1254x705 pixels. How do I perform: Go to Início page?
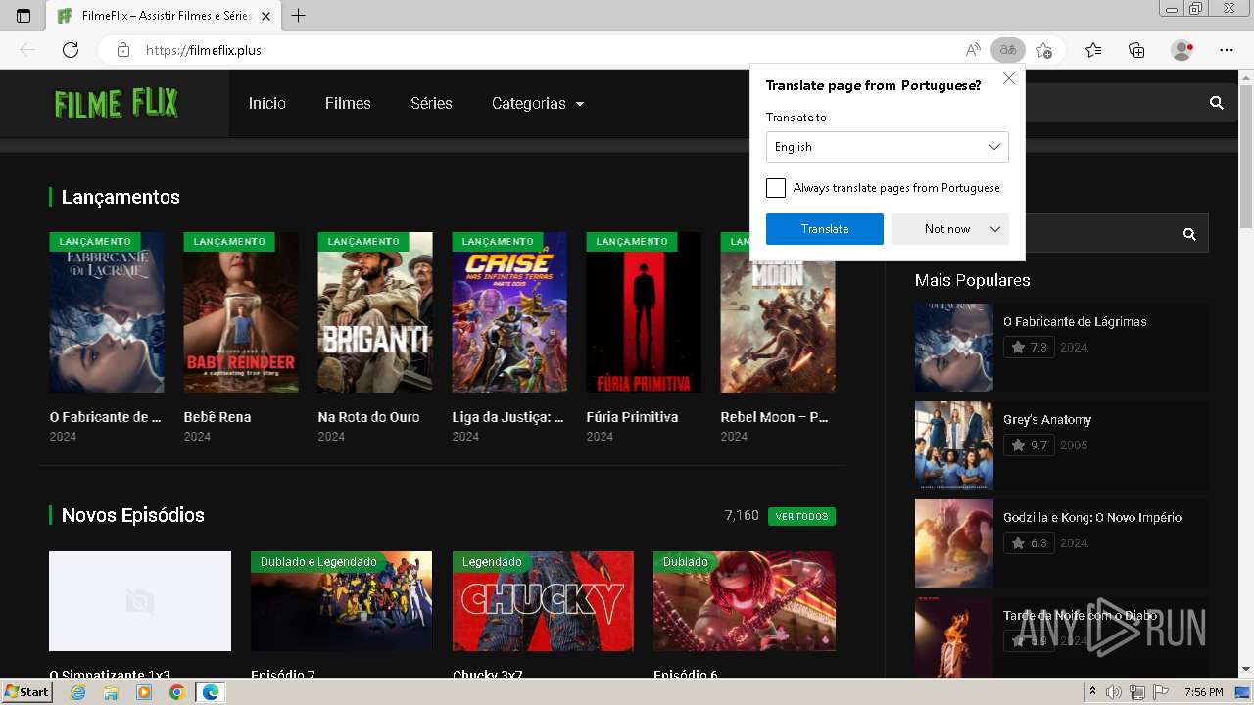pyautogui.click(x=267, y=103)
